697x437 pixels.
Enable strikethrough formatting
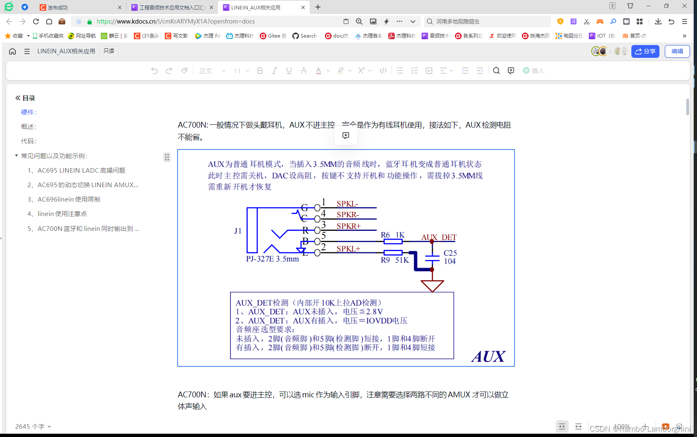pos(303,71)
